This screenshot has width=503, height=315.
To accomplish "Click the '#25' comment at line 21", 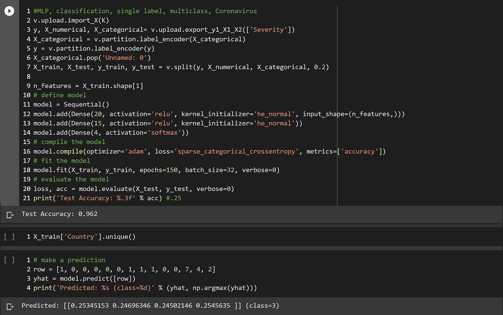I will pyautogui.click(x=174, y=198).
